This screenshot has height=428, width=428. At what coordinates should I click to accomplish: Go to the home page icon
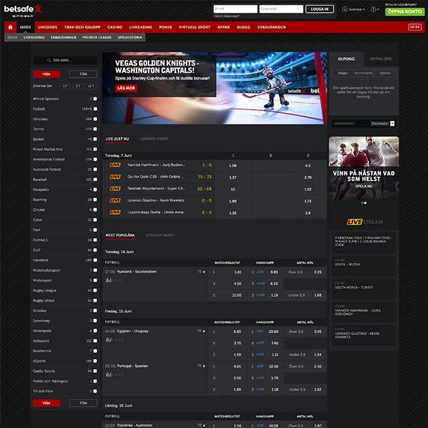pyautogui.click(x=11, y=27)
